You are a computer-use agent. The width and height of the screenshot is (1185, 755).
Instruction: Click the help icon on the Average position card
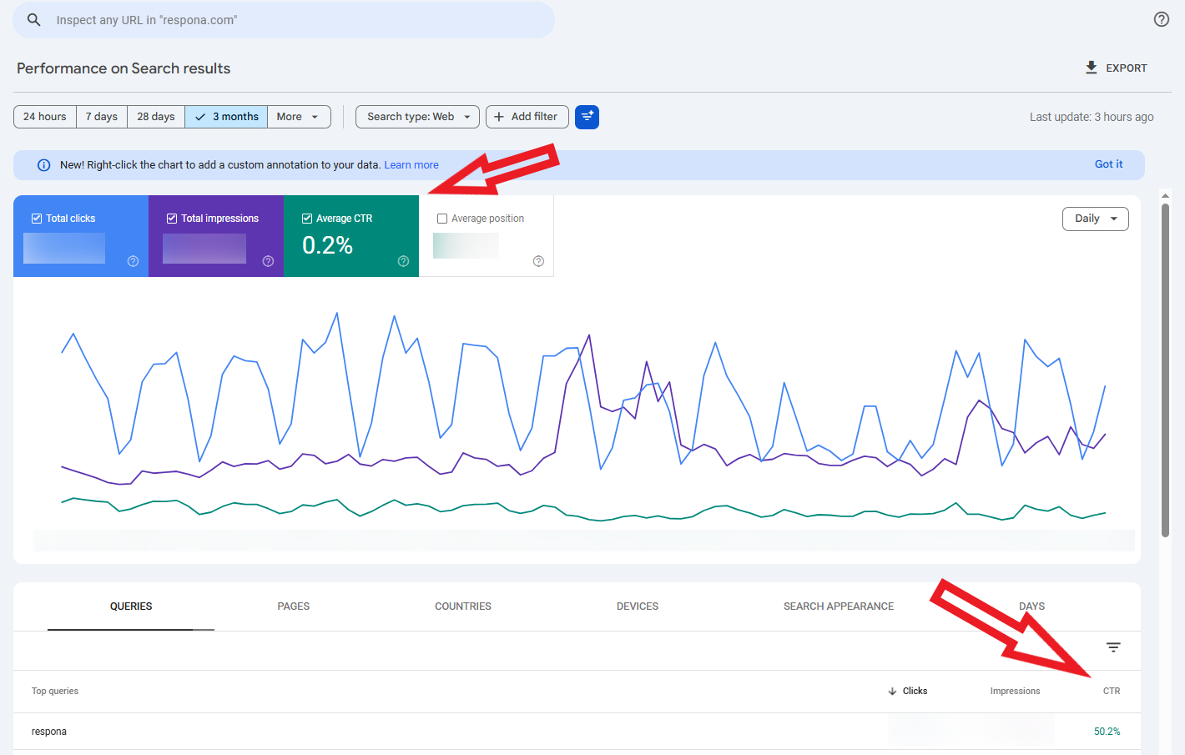pos(538,261)
